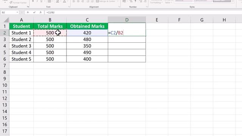Viewport: 242px width, 136px height.
Task: Select row 17 header
Action: pos(5,131)
